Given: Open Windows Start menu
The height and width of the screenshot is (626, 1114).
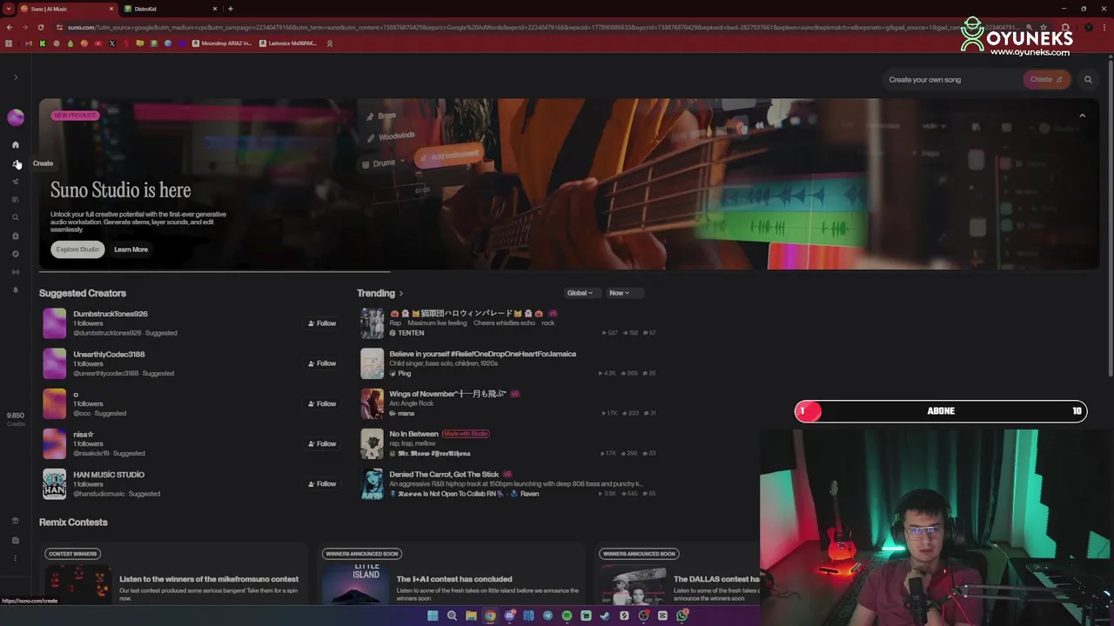Looking at the screenshot, I should (433, 616).
